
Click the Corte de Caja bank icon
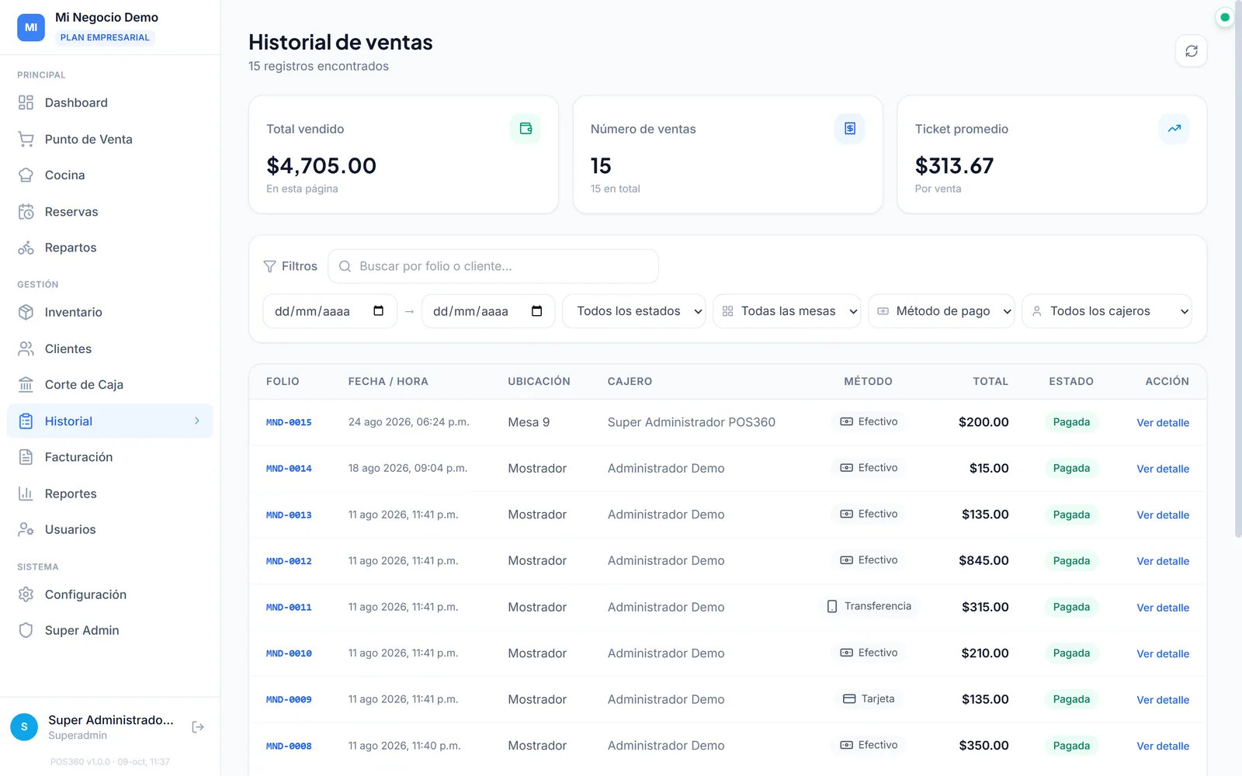click(26, 385)
